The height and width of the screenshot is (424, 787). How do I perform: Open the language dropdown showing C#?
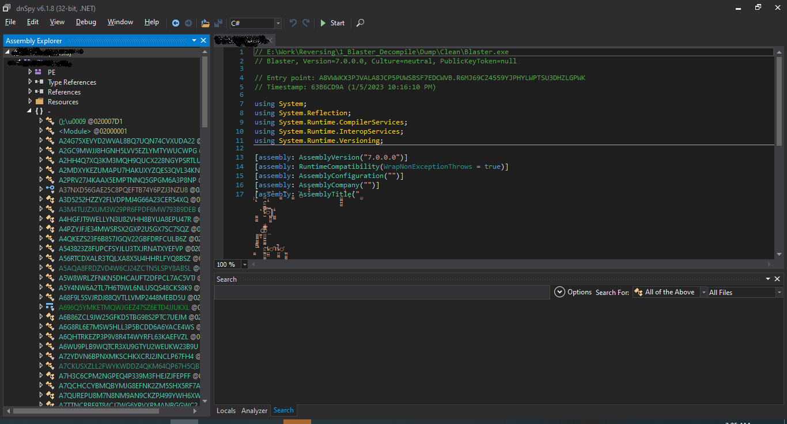click(x=278, y=23)
